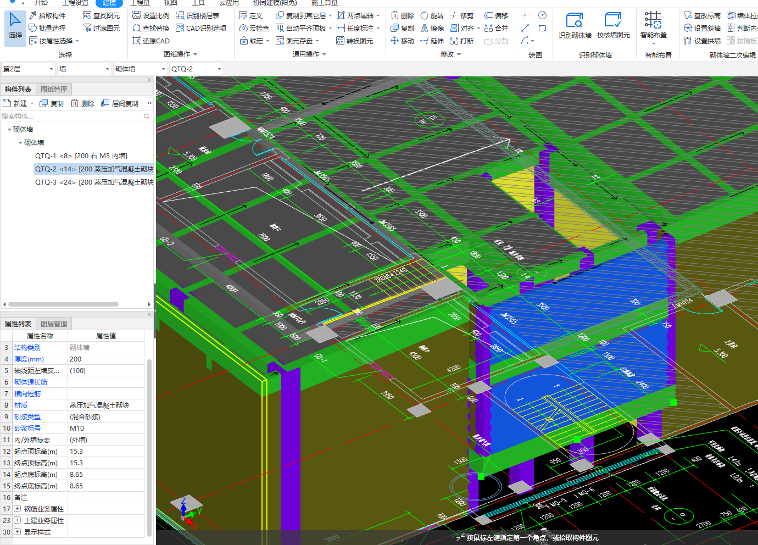This screenshot has height=545, width=758.
Task: Open the 墙 component category dropdown
Action: 84,69
